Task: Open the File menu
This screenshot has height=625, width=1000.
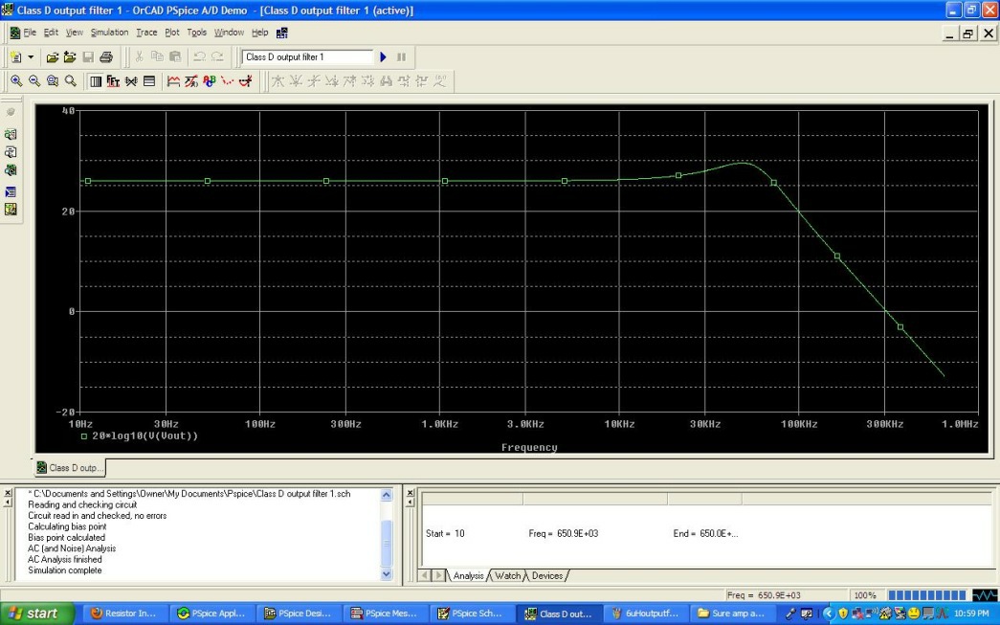Action: click(x=30, y=33)
